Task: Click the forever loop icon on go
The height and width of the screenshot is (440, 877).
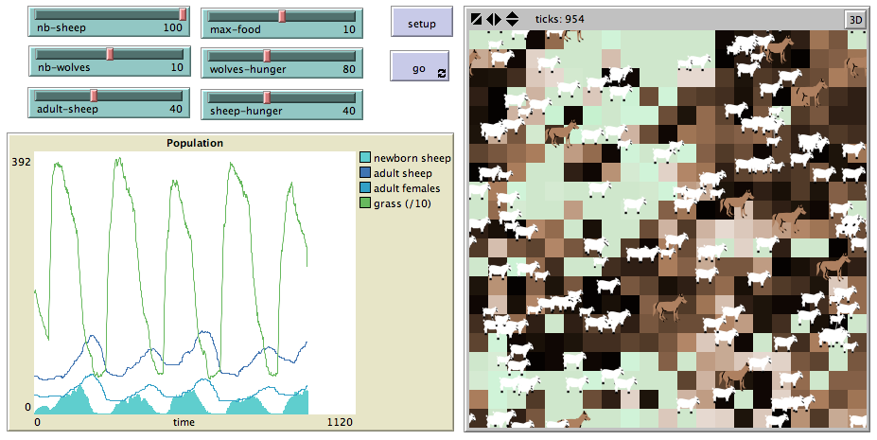Action: [x=442, y=73]
